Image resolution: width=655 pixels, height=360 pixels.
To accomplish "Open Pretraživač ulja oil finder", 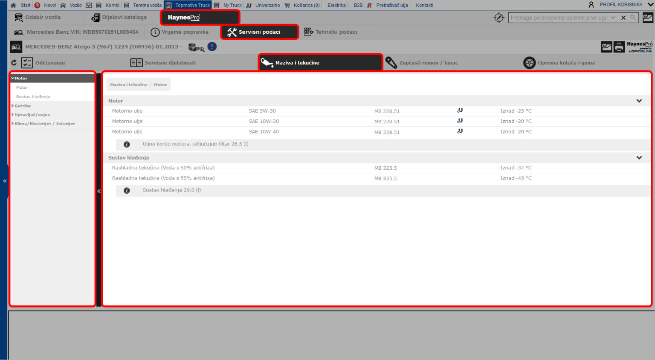I will point(392,5).
